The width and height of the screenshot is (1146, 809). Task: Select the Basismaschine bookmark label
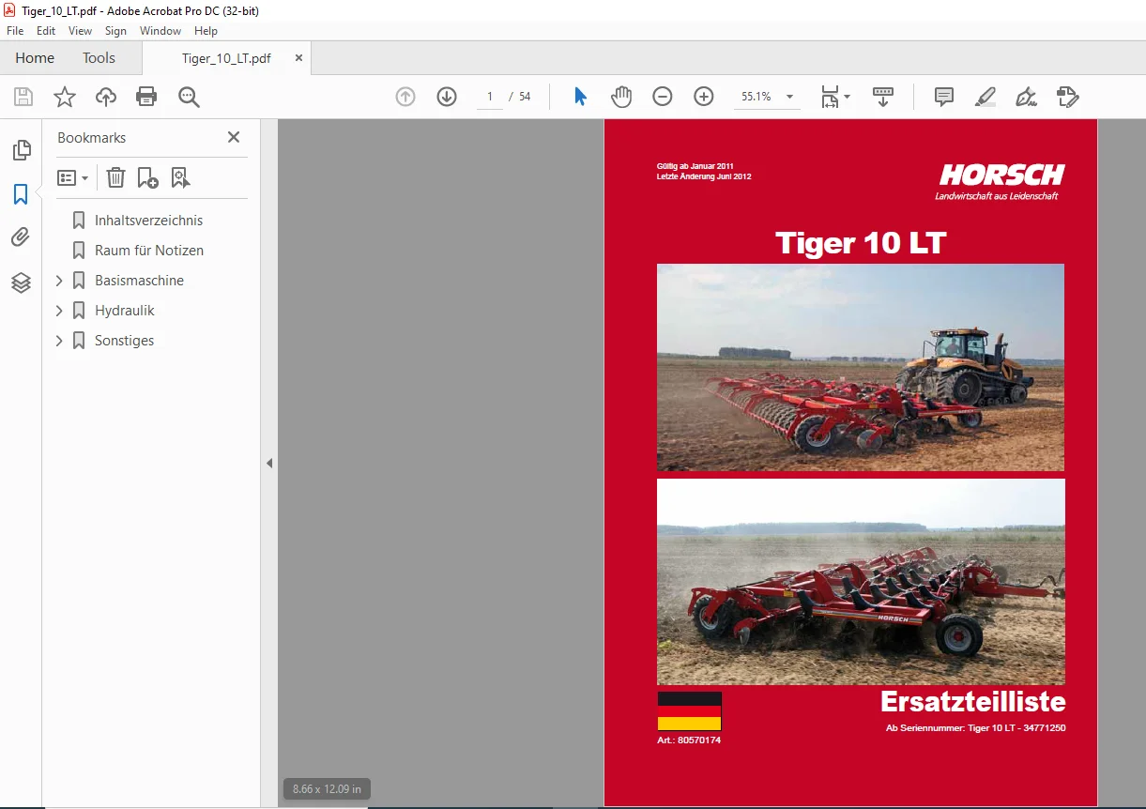click(x=139, y=281)
